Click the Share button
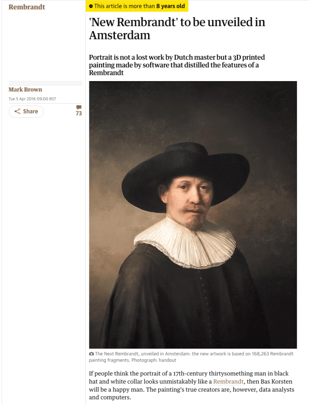The height and width of the screenshot is (405, 309). pyautogui.click(x=26, y=111)
